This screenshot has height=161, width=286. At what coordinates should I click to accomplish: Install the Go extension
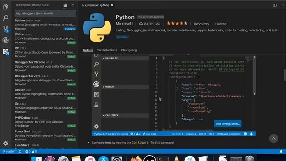click(71, 112)
